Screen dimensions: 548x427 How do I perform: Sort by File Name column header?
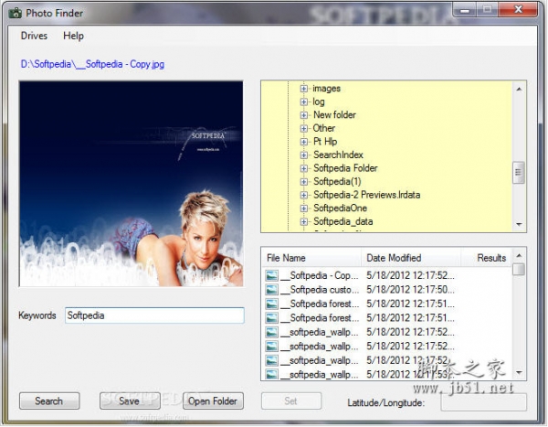311,258
